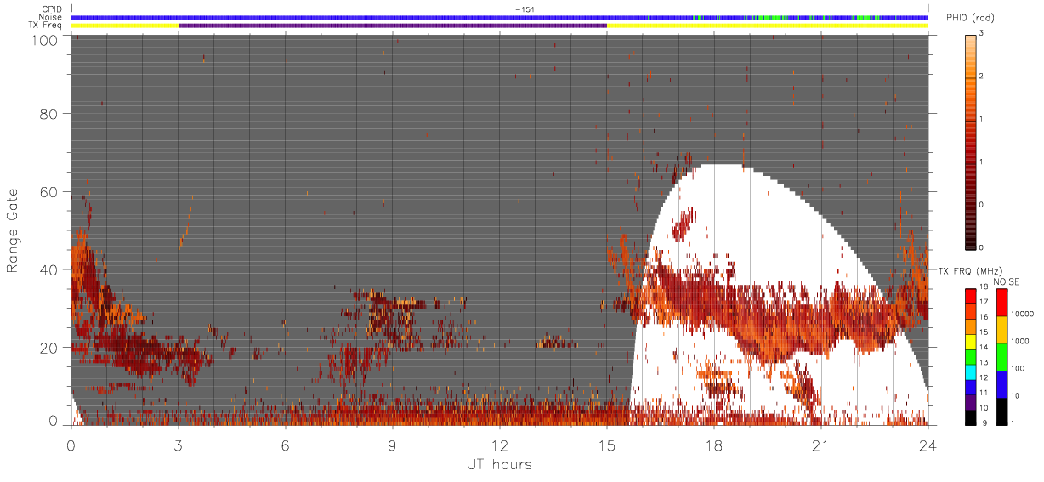1044x482 pixels.
Task: Pick the green swatch in the NOISE legend
Action: pos(1001,357)
